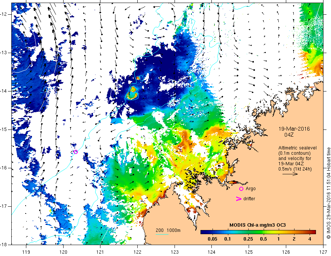Click the colorbar value '0.1'

tap(227, 239)
